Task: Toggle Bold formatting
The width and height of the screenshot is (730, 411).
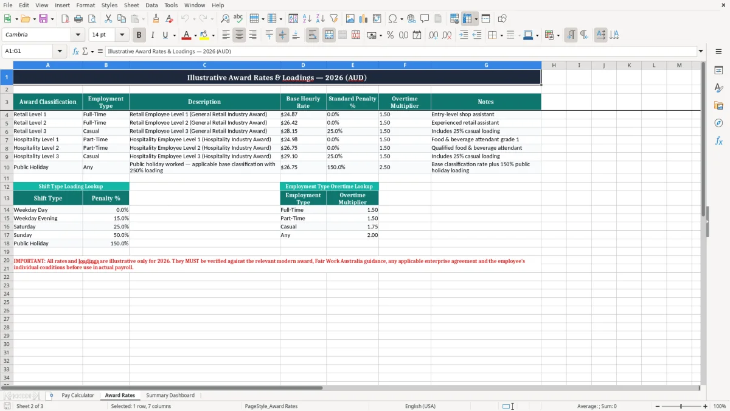Action: [x=139, y=35]
